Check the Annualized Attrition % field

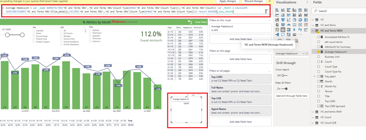(319, 37)
